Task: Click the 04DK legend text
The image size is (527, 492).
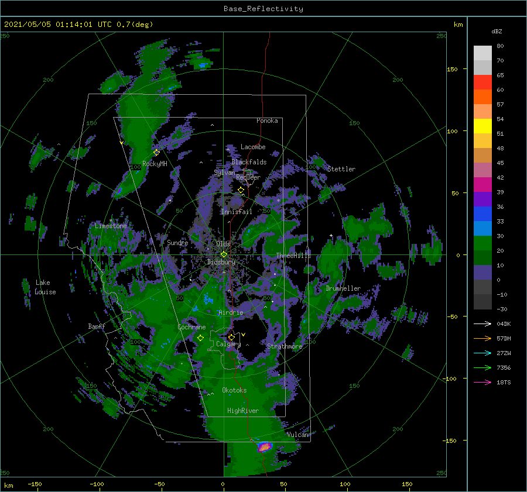Action: coord(504,324)
